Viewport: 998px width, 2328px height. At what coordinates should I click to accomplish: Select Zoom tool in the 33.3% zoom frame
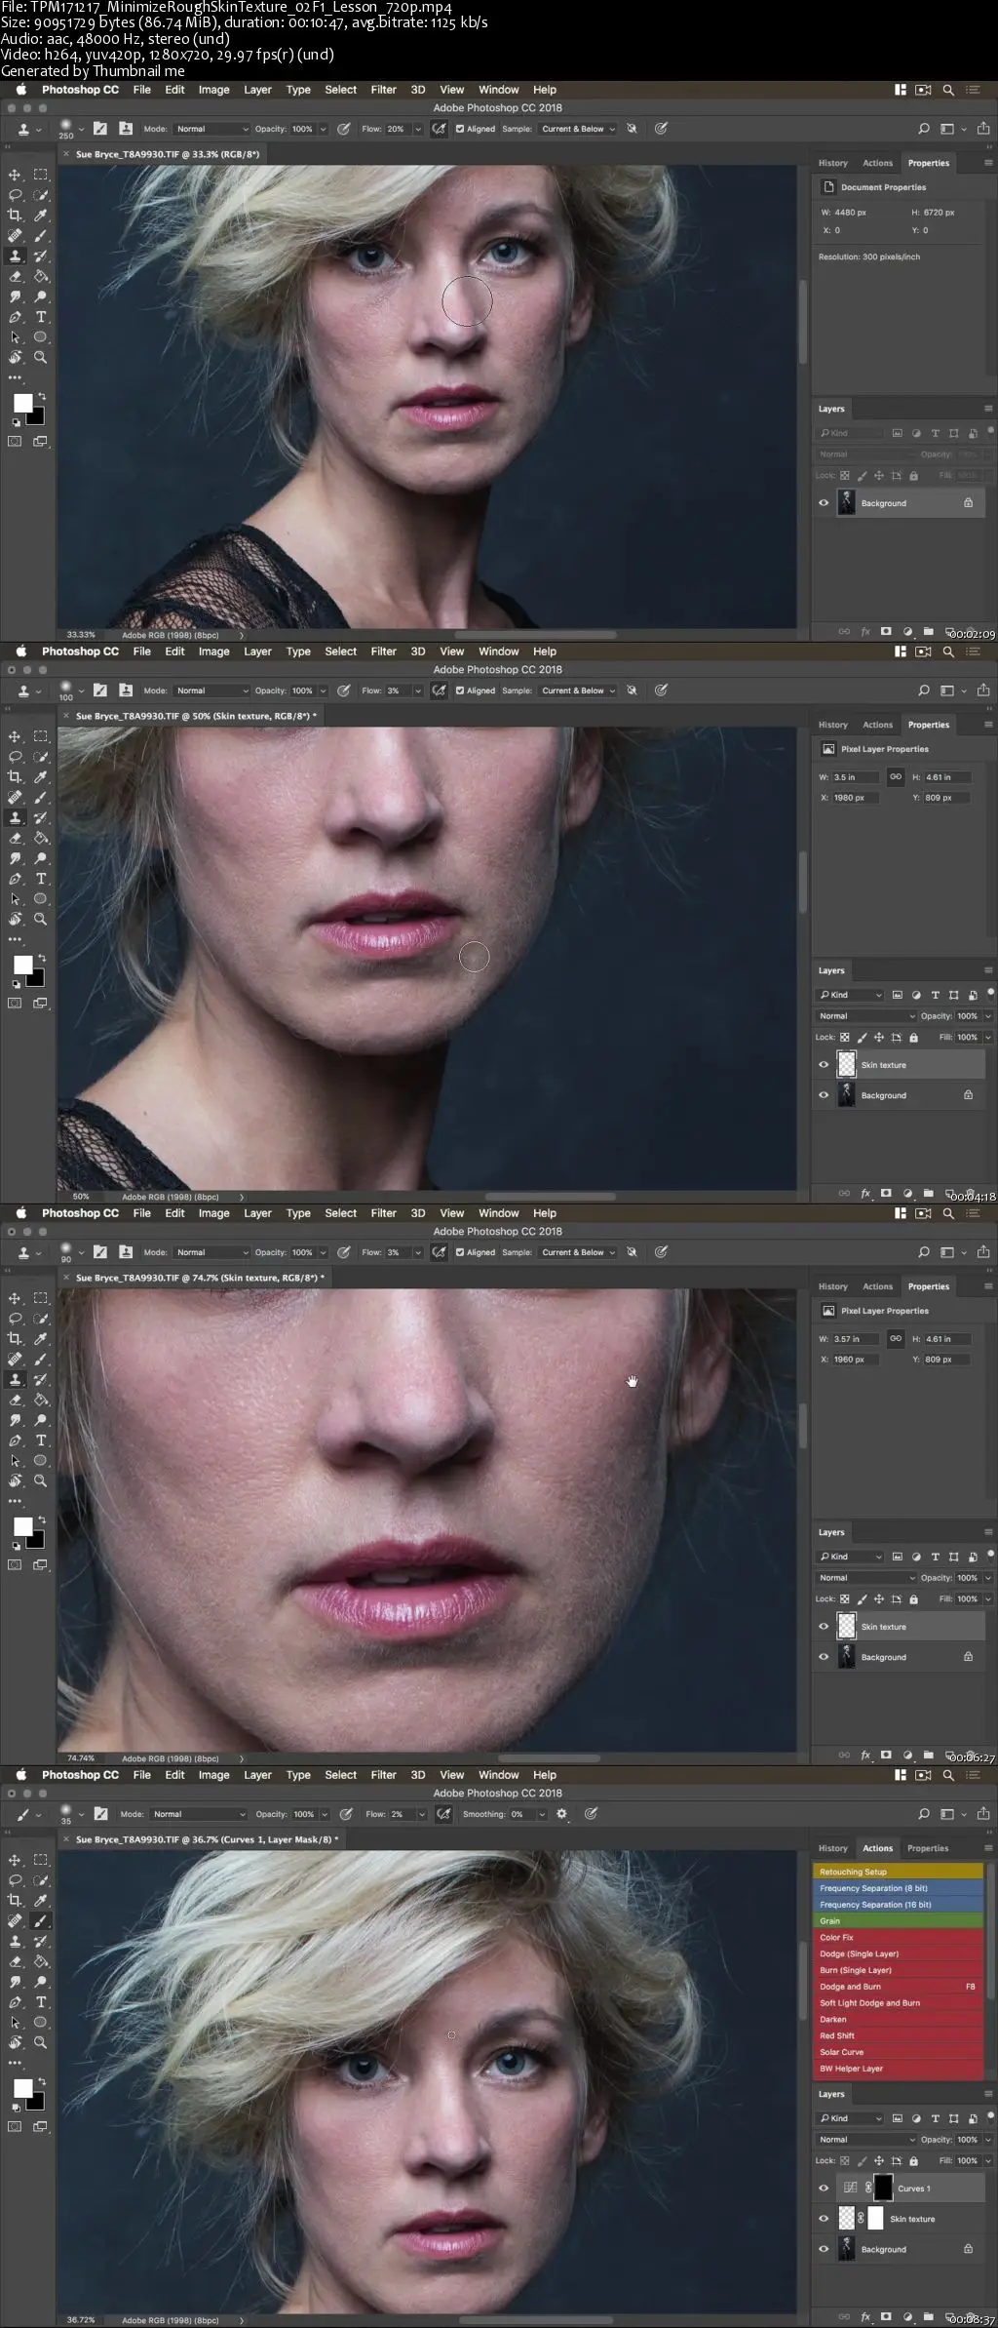pos(41,357)
